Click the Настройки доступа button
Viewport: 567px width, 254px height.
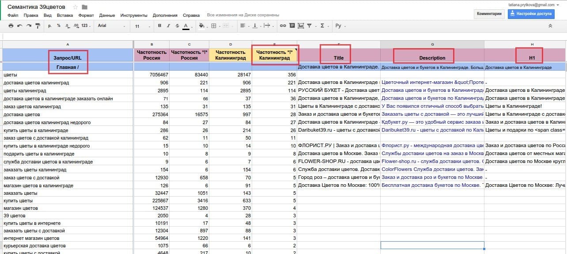click(531, 14)
